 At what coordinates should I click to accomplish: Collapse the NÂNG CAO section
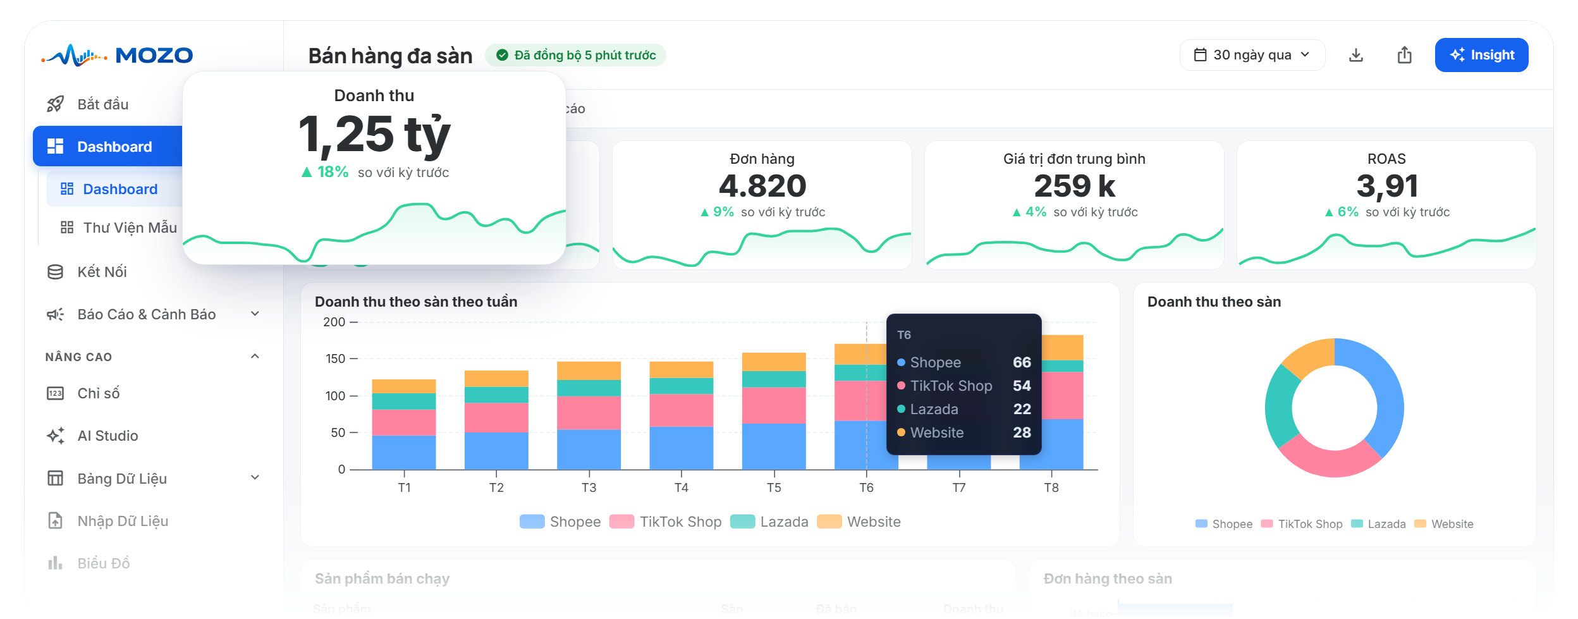click(x=255, y=356)
